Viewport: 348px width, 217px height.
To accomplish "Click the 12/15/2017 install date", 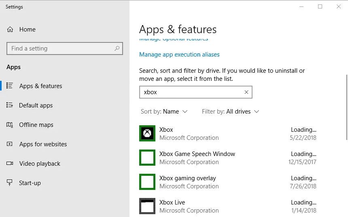I will pyautogui.click(x=302, y=162).
